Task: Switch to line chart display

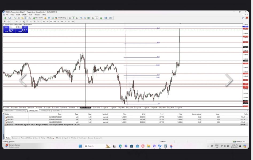Action: tap(77, 18)
